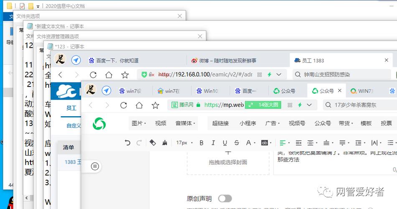Click the green 14张大图 button
The height and width of the screenshot is (209, 397).
click(x=263, y=105)
